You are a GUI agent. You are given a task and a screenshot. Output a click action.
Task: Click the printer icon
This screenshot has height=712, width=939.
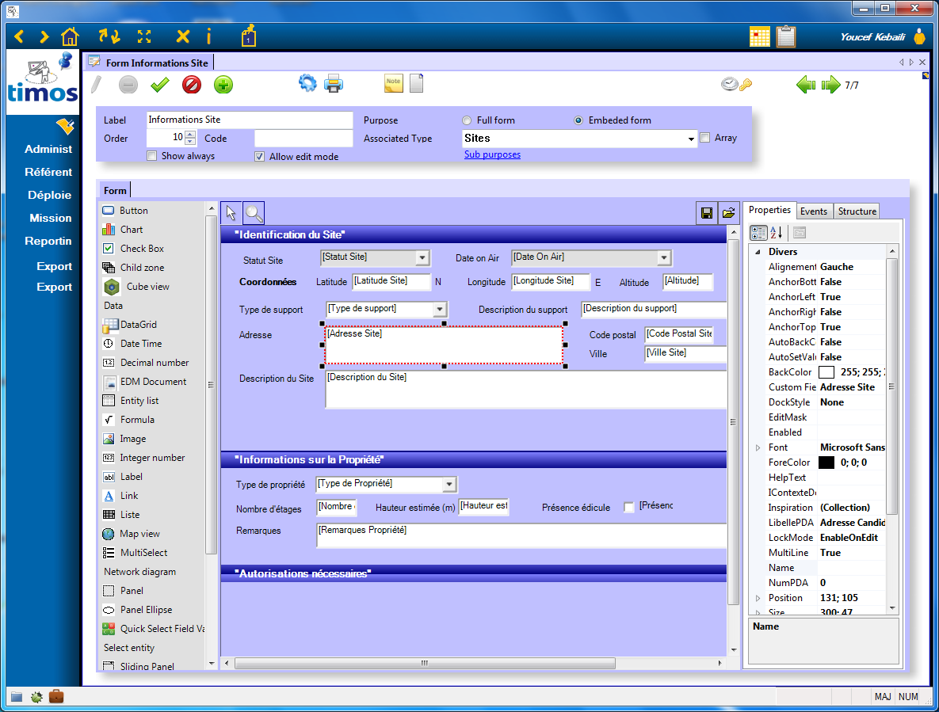click(x=334, y=83)
